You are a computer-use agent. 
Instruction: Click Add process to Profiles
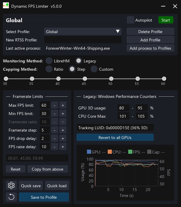[x=150, y=48]
